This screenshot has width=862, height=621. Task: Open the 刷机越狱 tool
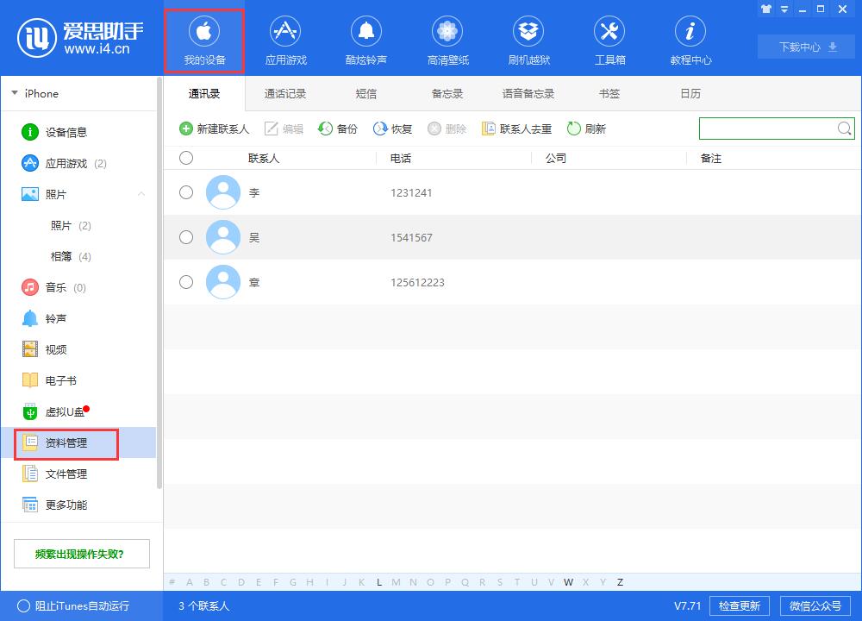tap(528, 39)
